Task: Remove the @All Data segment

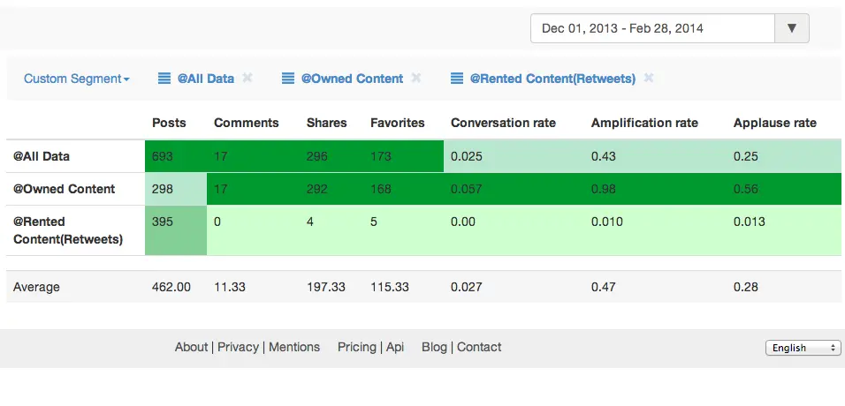Action: pos(247,78)
